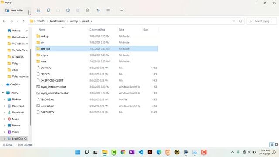Expand the Desktop tree node

pyautogui.click(x=5, y=99)
